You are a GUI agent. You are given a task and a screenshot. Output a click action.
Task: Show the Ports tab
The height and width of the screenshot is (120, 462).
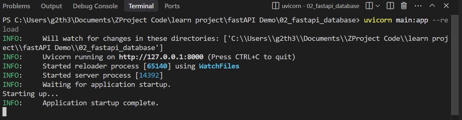point(172,6)
